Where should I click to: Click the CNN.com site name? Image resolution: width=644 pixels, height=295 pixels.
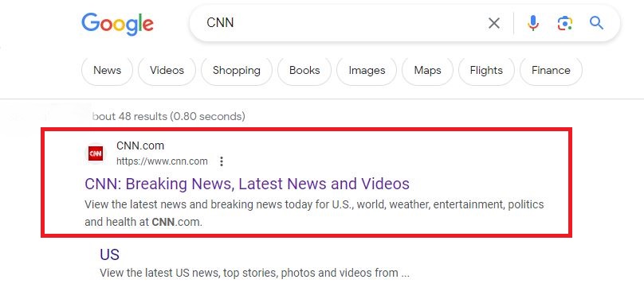click(x=140, y=146)
